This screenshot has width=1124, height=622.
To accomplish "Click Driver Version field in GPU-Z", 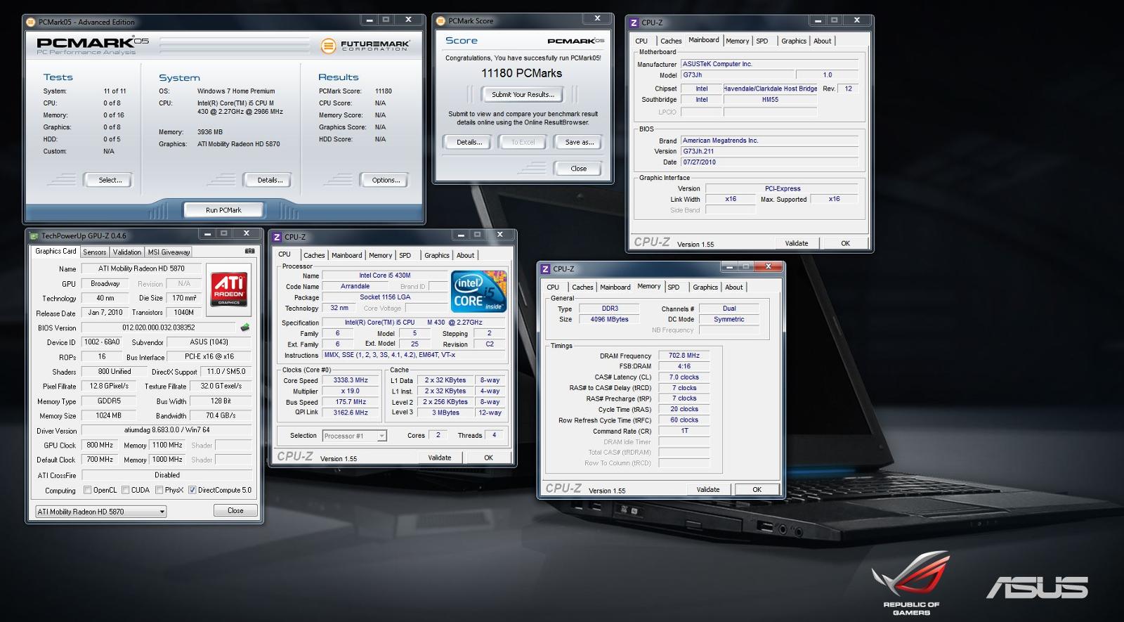I will [166, 430].
